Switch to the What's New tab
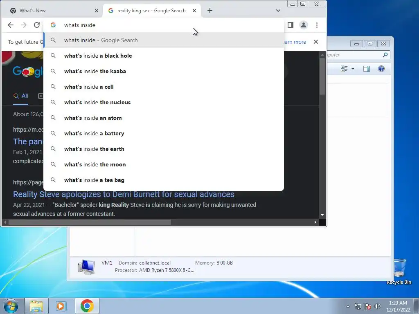Viewport: 419px width, 314px height. 51,11
